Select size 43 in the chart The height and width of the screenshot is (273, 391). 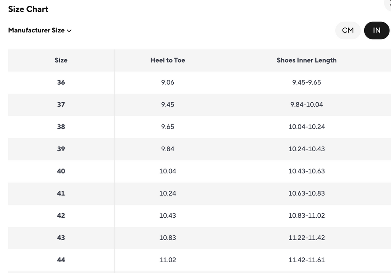(61, 237)
